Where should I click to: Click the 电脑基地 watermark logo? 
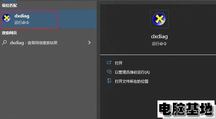[x=186, y=109]
